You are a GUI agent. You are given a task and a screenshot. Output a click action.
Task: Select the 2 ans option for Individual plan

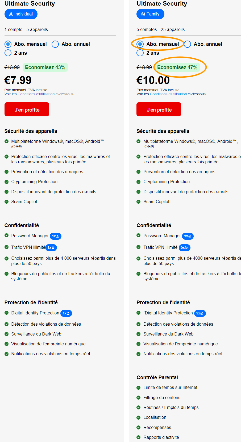coord(8,53)
